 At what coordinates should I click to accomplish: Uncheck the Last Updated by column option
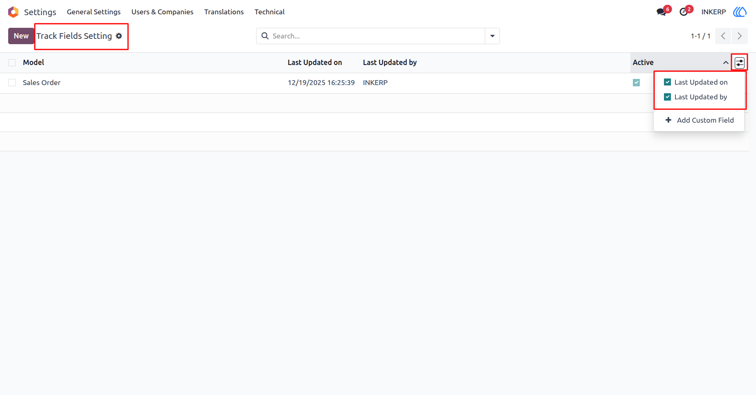pyautogui.click(x=667, y=97)
